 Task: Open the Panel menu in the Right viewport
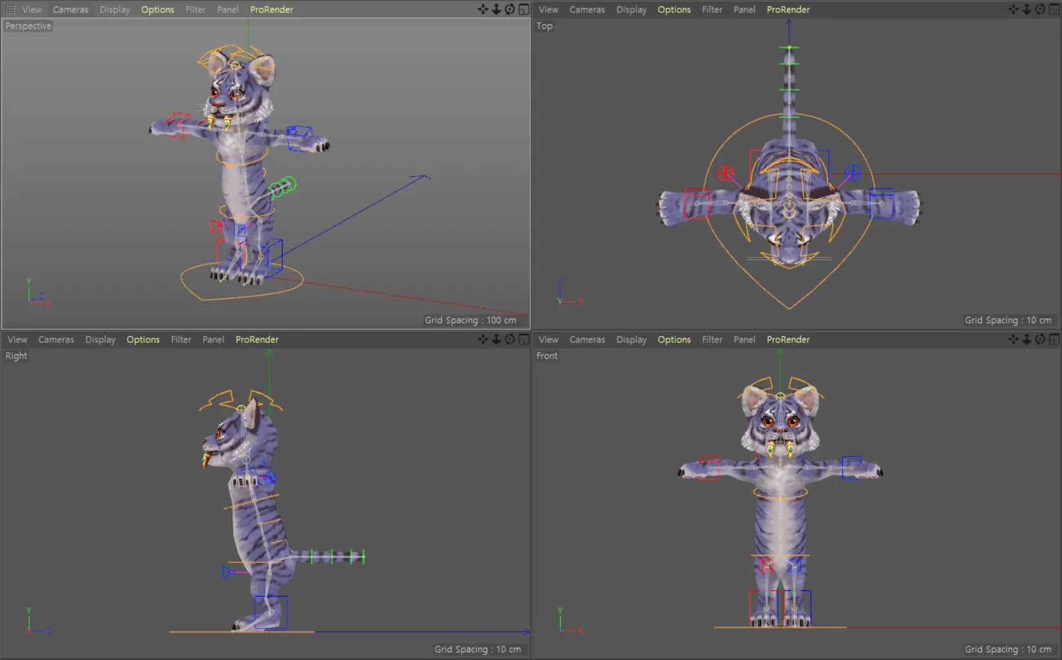(x=213, y=340)
